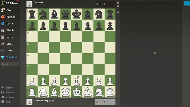Screen dimensions: 190x107
Task: Click the black king on e8
Action: [77, 14]
